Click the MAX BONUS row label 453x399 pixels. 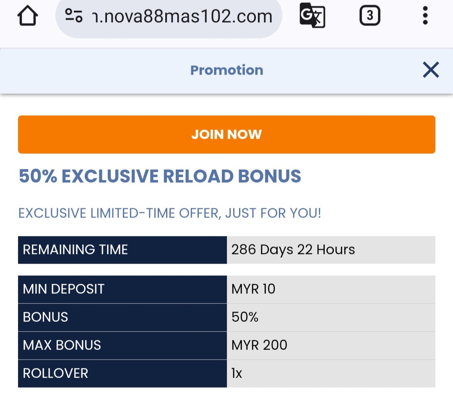click(x=122, y=345)
